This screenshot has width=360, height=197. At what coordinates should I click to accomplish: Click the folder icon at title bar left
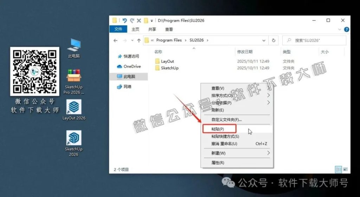click(x=115, y=20)
